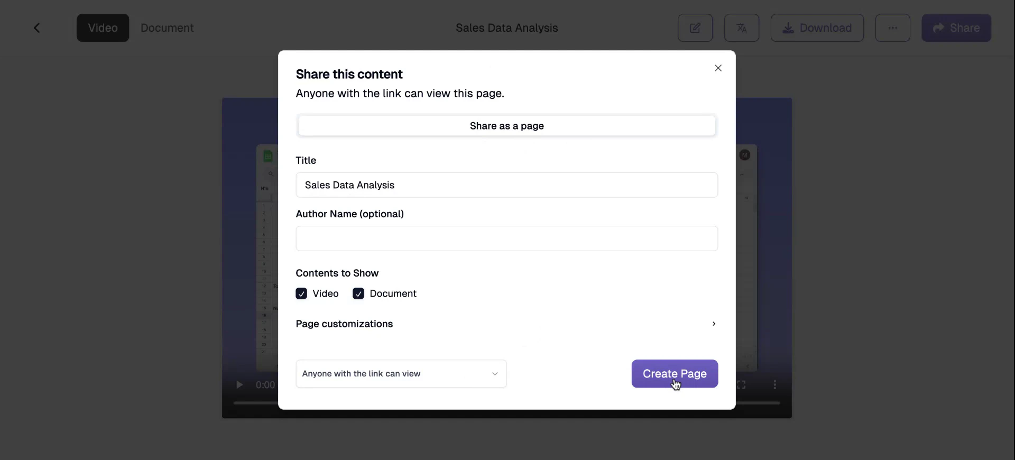Switch to the Video tab
Screen dimensions: 1015x460
[103, 27]
